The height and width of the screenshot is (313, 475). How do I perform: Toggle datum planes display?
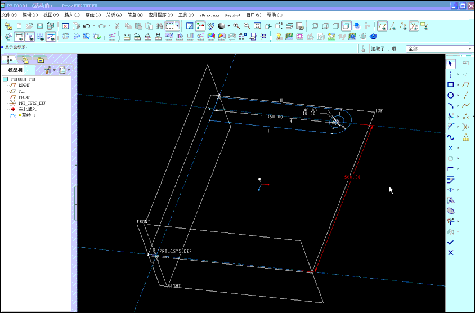tap(382, 26)
